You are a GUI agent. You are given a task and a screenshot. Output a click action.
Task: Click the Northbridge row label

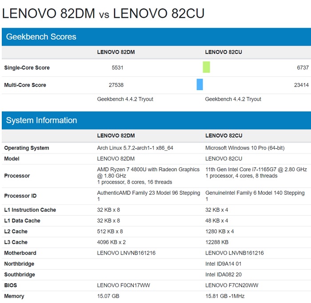[19, 264]
